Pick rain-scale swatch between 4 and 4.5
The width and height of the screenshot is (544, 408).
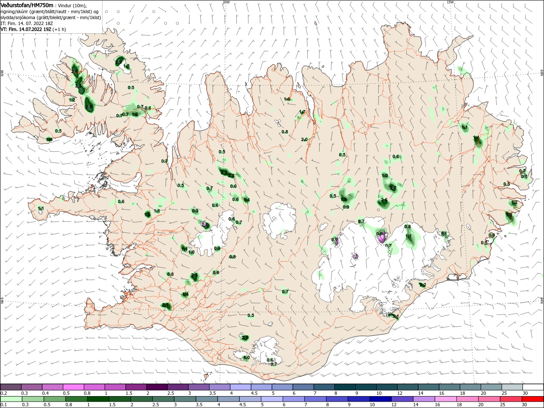tap(228, 399)
